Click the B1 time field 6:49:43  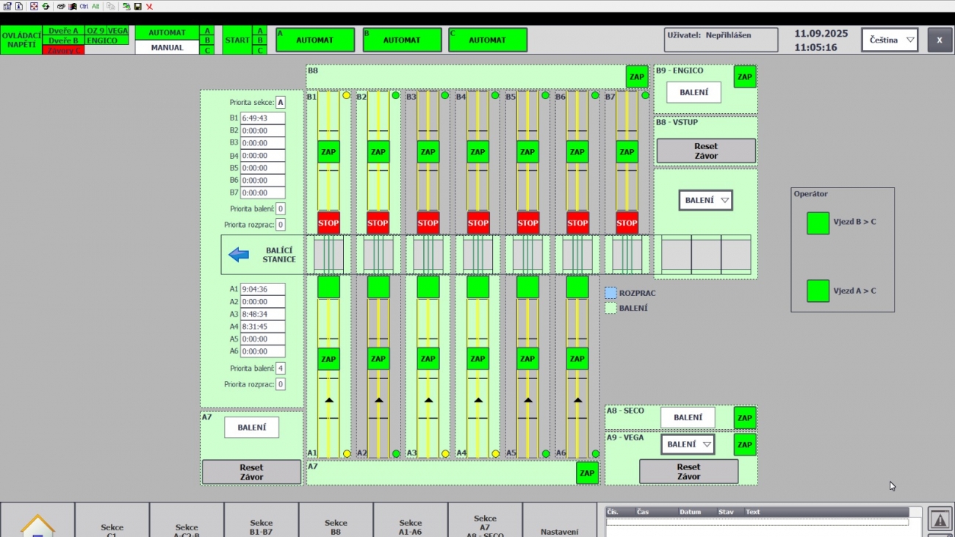coord(262,118)
